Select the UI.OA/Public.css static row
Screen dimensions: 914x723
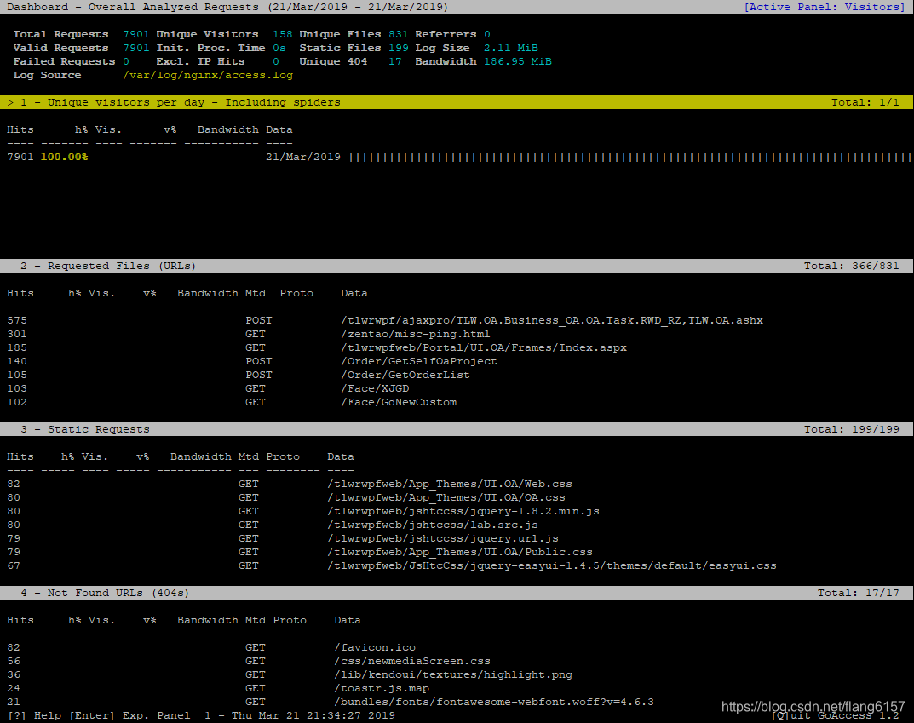300,553
